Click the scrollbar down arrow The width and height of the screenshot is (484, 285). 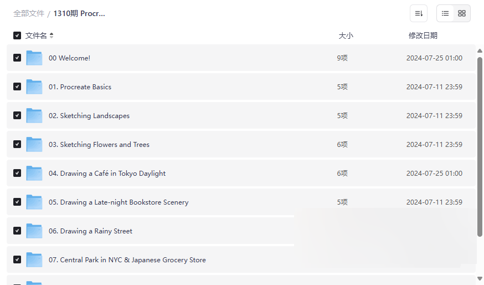[480, 279]
